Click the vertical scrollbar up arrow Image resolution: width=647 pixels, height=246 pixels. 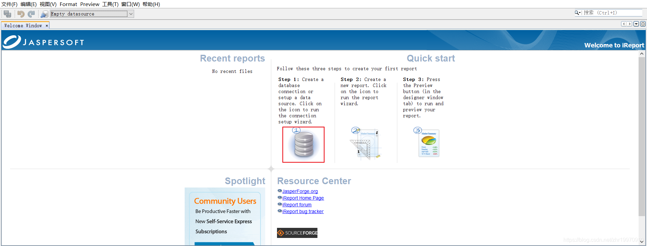642,54
